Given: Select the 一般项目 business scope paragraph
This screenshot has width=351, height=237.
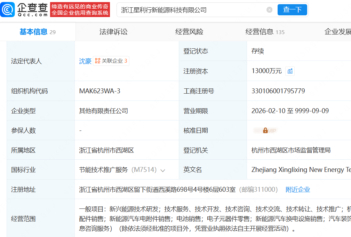Looking at the screenshot, I should click(x=215, y=219).
